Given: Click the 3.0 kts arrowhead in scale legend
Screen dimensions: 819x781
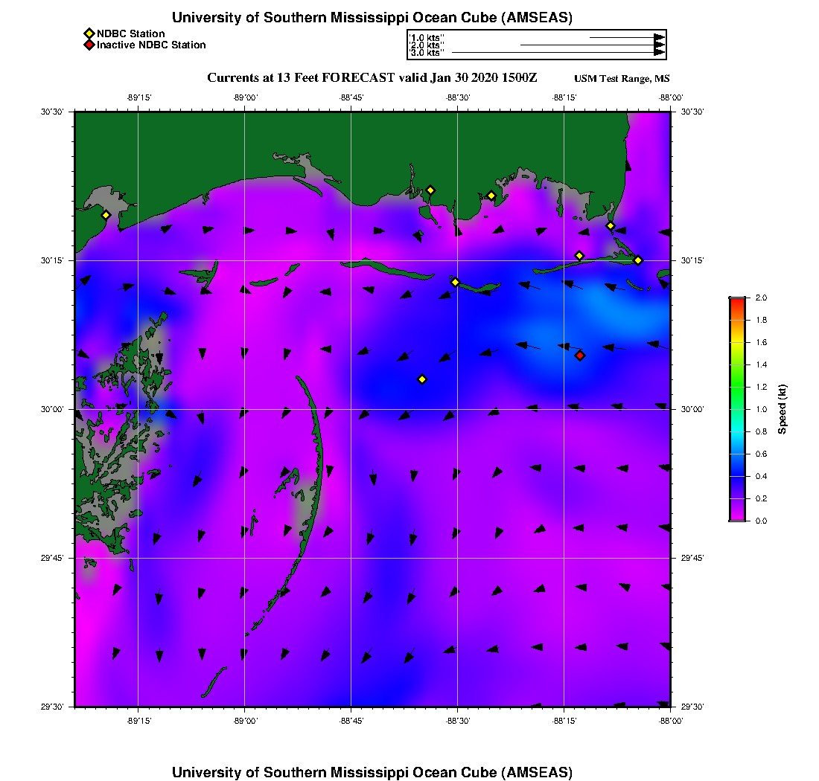Looking at the screenshot, I should 659,53.
